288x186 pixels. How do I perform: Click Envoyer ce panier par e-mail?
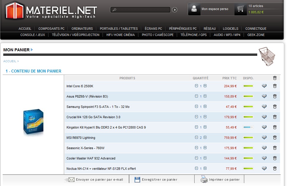click(99, 180)
